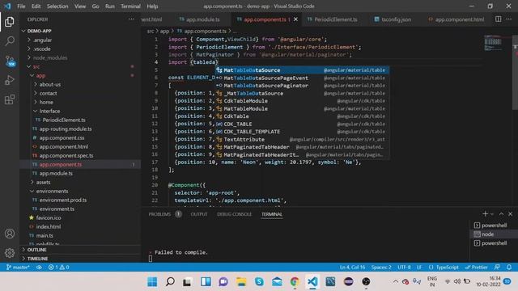
Task: Open editor more actions ellipsis
Action: coord(509,19)
